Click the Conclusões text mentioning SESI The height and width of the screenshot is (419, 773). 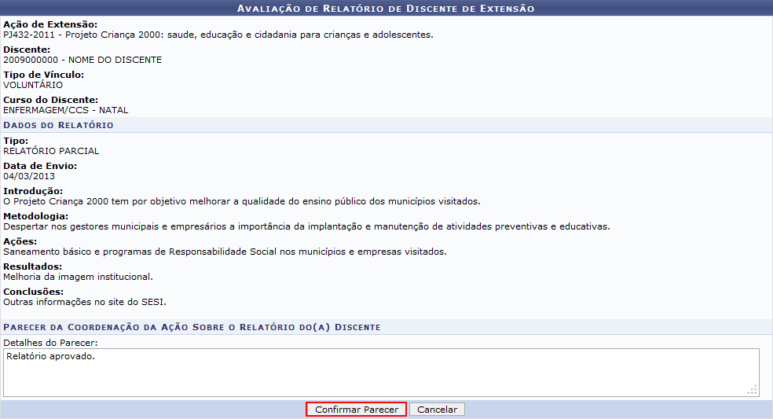click(85, 302)
